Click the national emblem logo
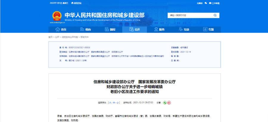This screenshot has height=122, width=268. pos(57,16)
